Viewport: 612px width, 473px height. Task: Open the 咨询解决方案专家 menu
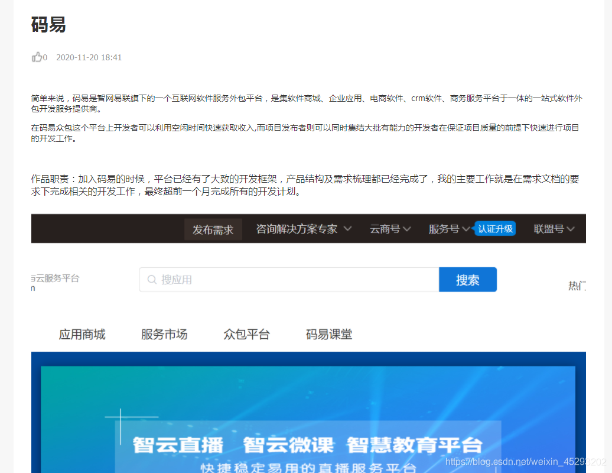[x=297, y=229]
